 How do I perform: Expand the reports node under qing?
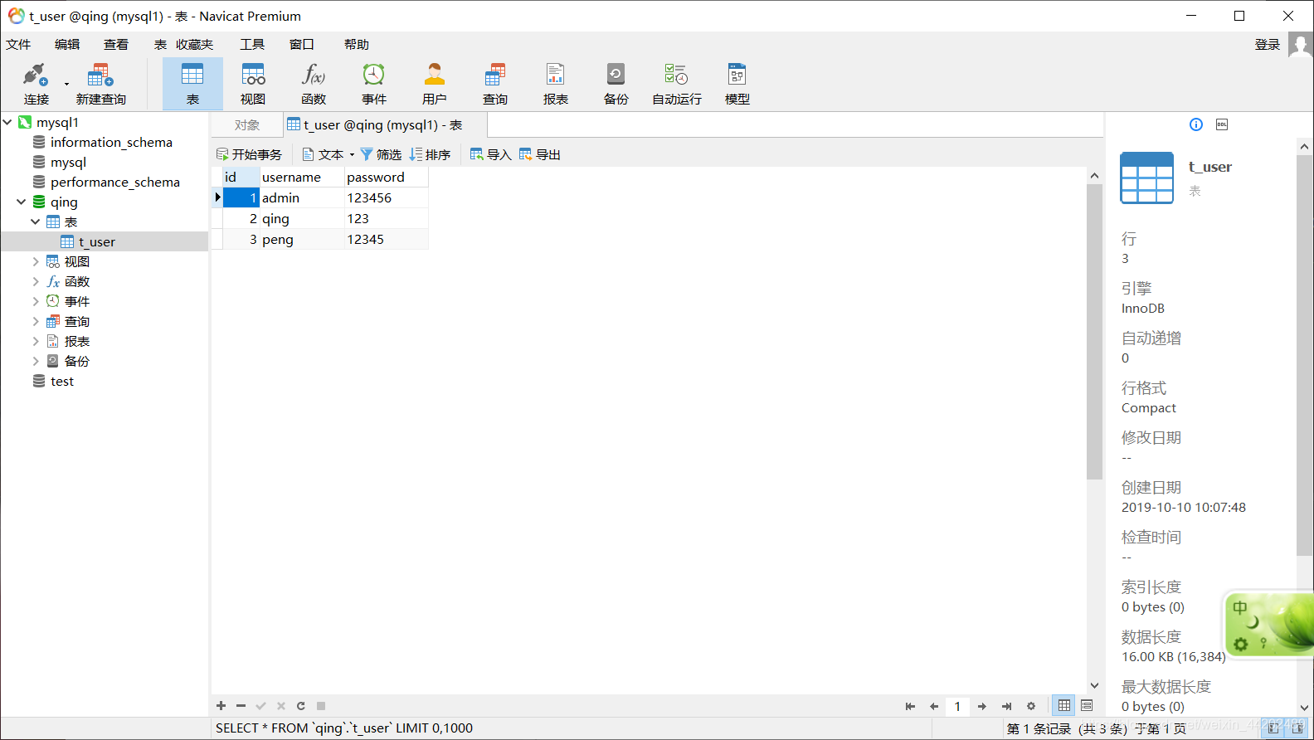(x=35, y=341)
